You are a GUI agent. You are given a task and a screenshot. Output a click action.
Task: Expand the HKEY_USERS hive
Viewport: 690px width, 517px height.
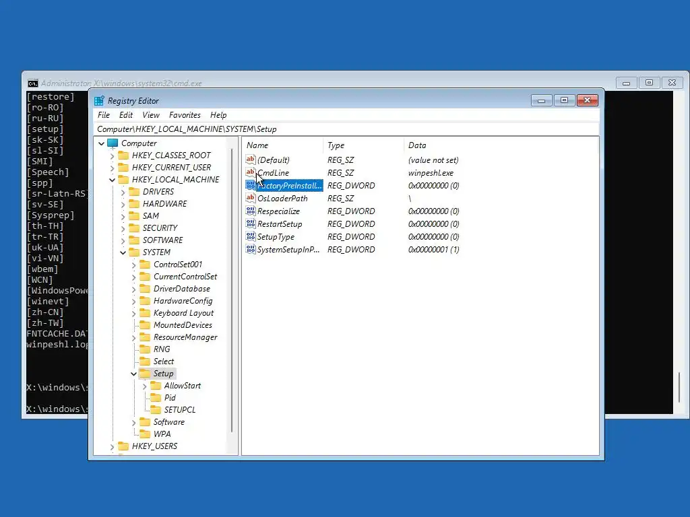pos(113,447)
